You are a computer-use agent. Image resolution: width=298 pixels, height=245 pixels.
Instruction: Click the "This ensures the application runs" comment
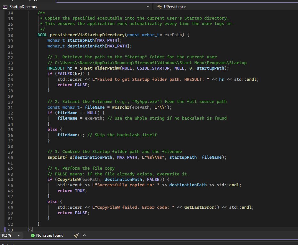coord(137,24)
